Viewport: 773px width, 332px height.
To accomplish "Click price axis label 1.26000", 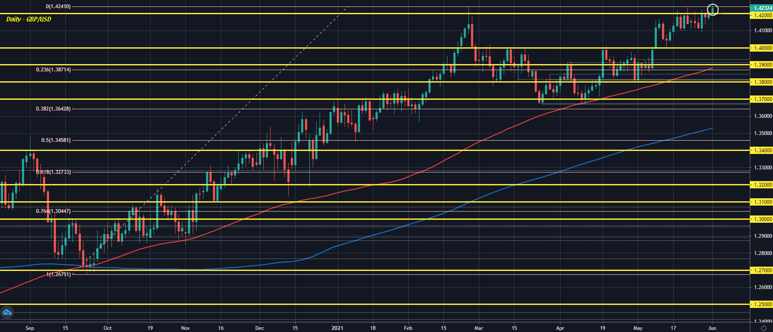I will pyautogui.click(x=763, y=287).
